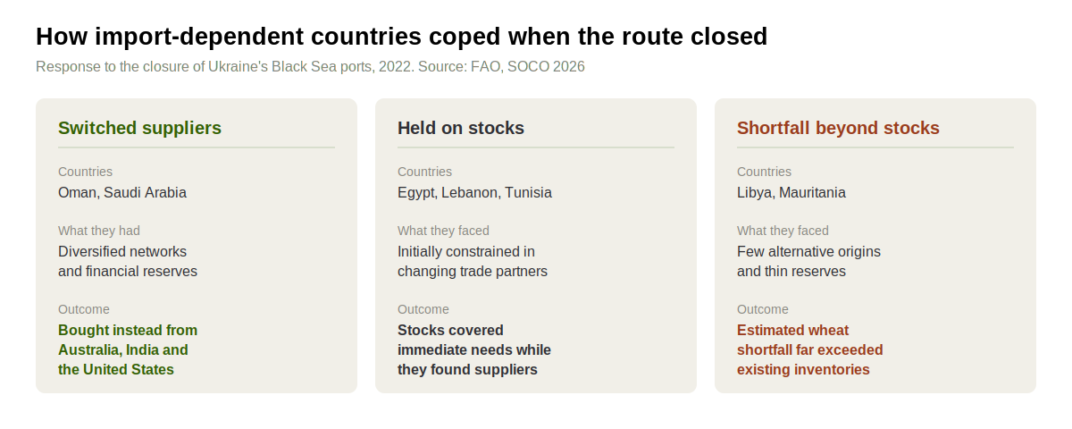1072x429 pixels.
Task: Click 'Outcome' label in Shortfall beyond stocks card
Action: tap(763, 309)
